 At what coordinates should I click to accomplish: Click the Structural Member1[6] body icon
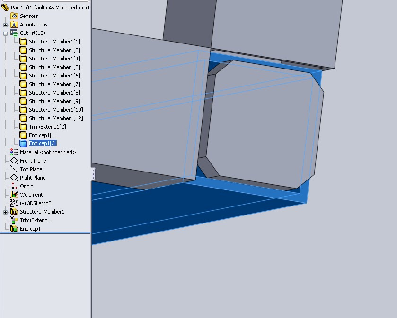(x=23, y=76)
